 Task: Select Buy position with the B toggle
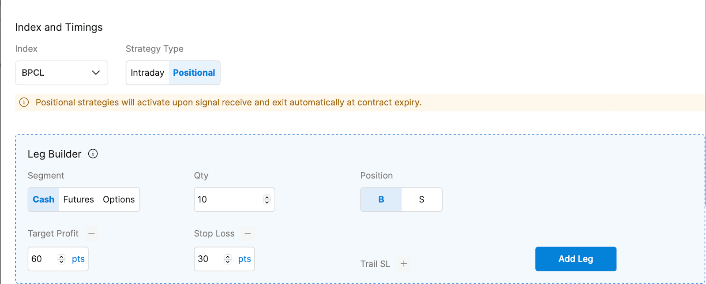click(x=380, y=199)
